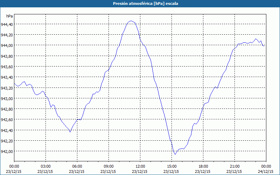The image size is (280, 175).
Task: Click the 06:00 time axis label
Action: coord(77,167)
